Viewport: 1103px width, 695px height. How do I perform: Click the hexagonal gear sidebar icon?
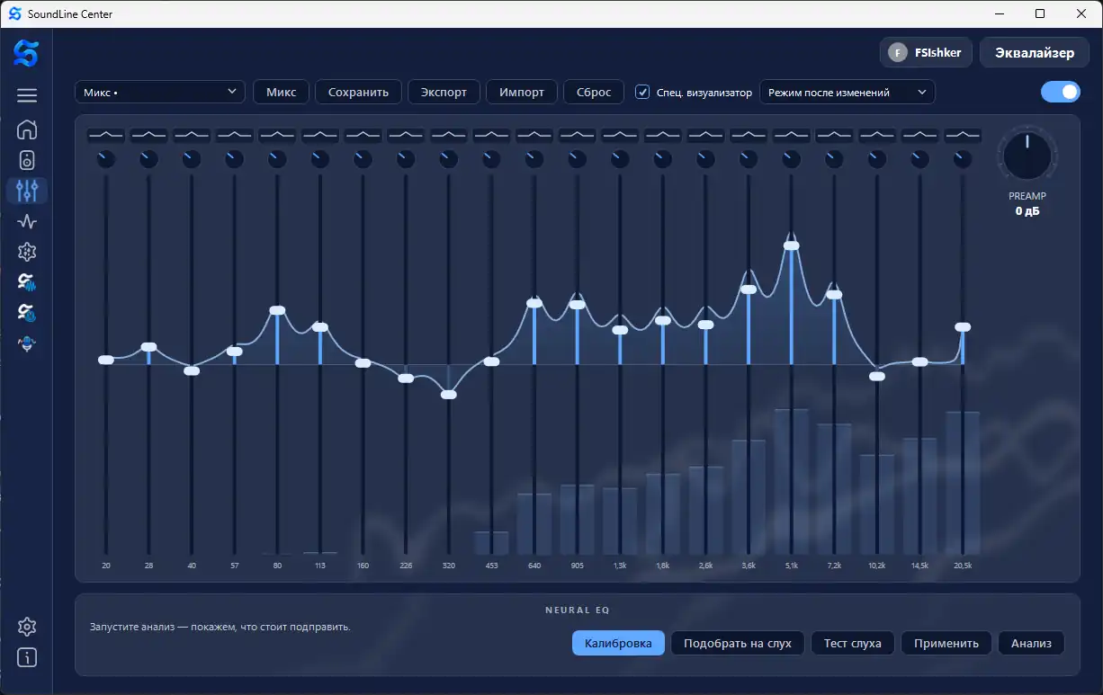(x=27, y=252)
